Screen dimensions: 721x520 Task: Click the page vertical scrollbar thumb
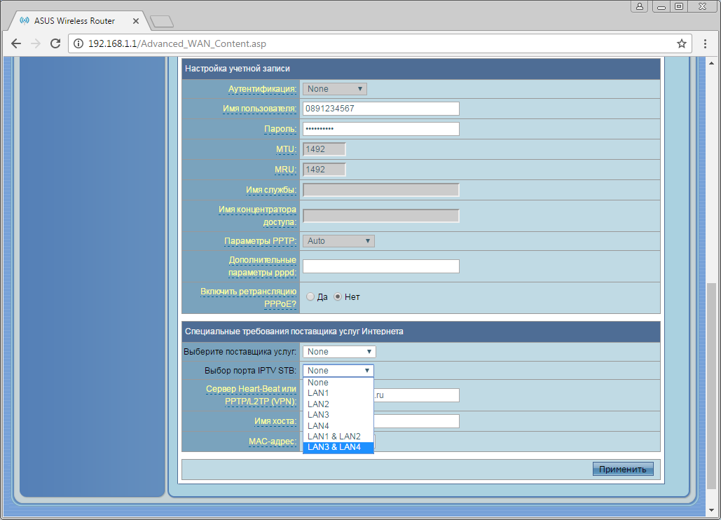point(712,386)
